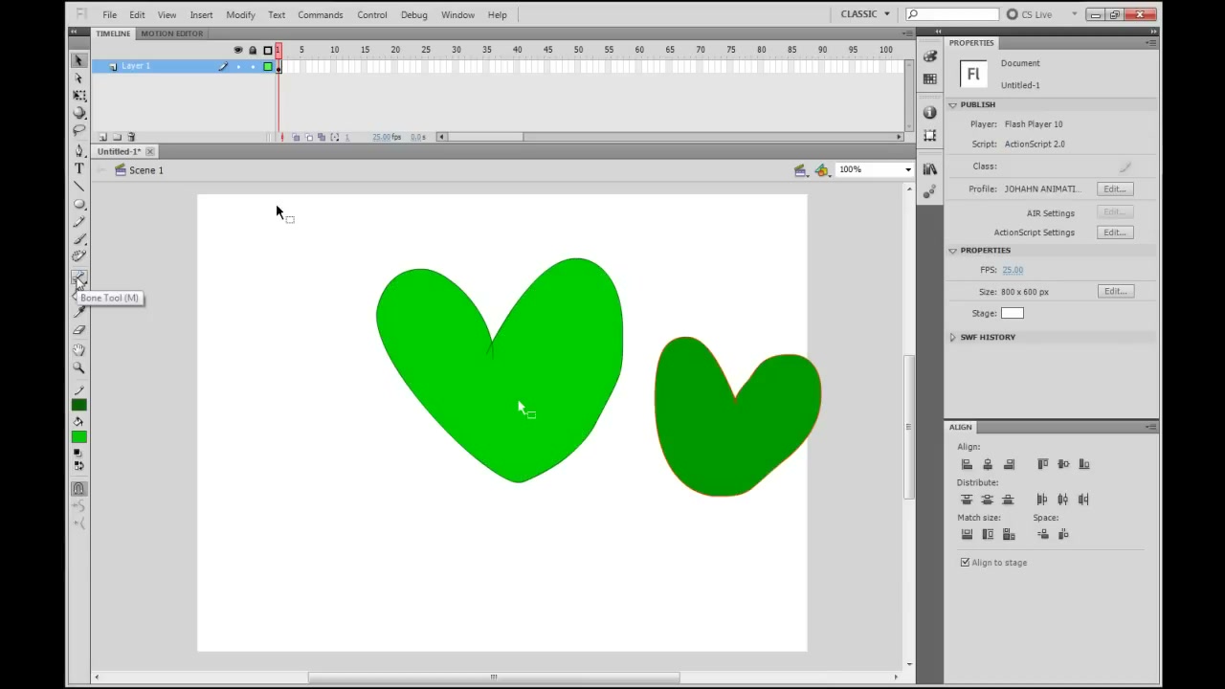Select the Eyedropper tool
This screenshot has height=689, width=1225.
point(79,312)
